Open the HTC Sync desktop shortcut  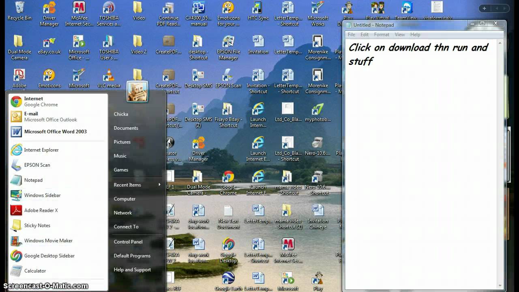click(x=258, y=11)
